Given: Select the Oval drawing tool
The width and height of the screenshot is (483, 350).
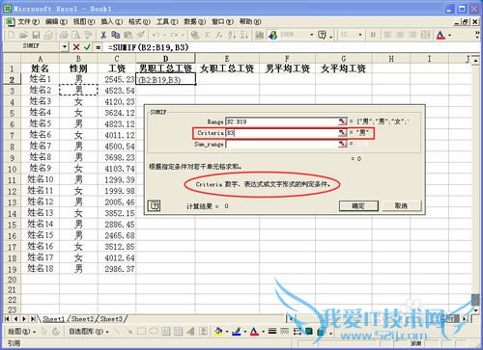Looking at the screenshot, I should pyautogui.click(x=154, y=331).
